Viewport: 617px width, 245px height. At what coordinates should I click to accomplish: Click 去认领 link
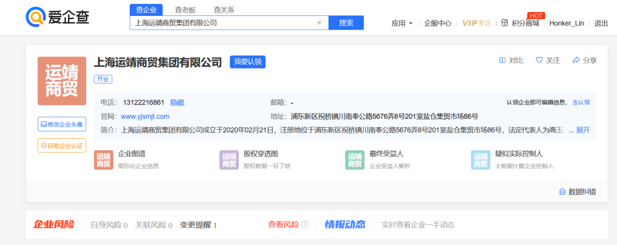(x=581, y=102)
